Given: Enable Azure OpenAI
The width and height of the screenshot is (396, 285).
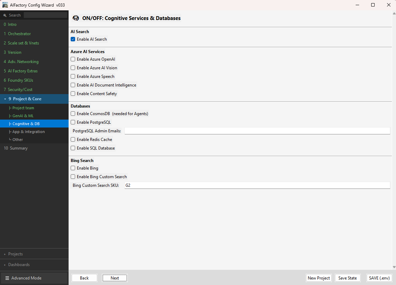Looking at the screenshot, I should 73,59.
